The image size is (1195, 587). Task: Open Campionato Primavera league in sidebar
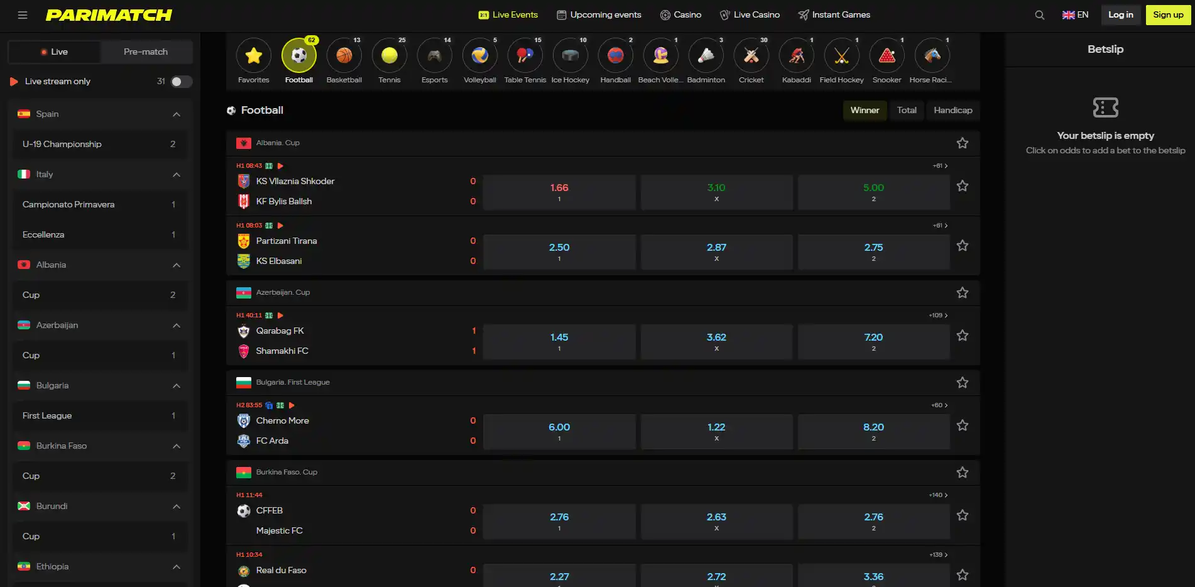click(x=100, y=205)
